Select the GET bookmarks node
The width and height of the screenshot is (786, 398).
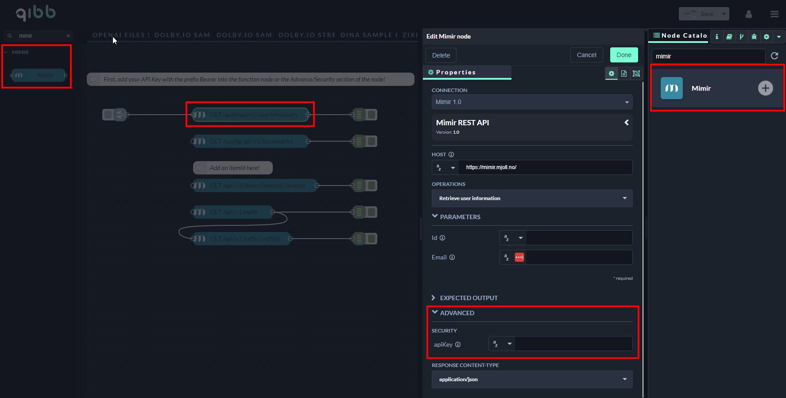(251, 141)
